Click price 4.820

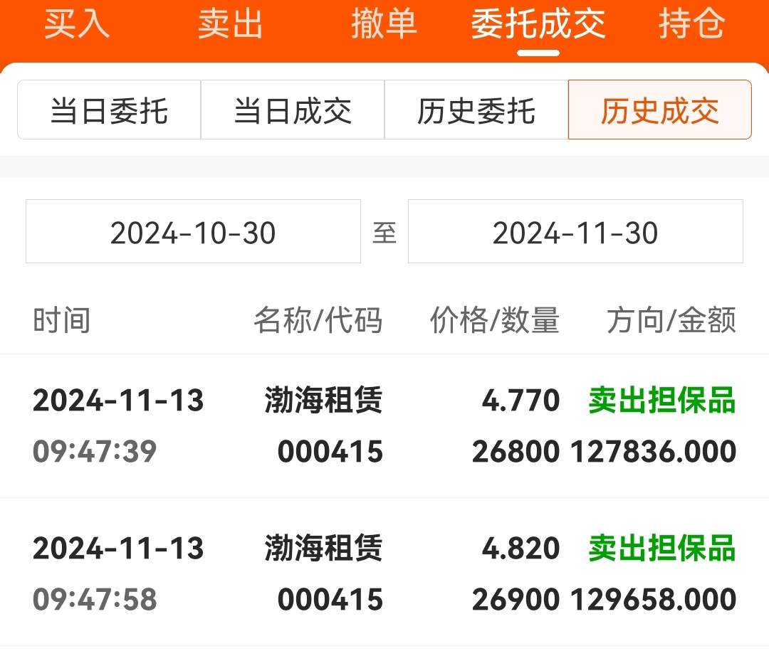point(520,548)
